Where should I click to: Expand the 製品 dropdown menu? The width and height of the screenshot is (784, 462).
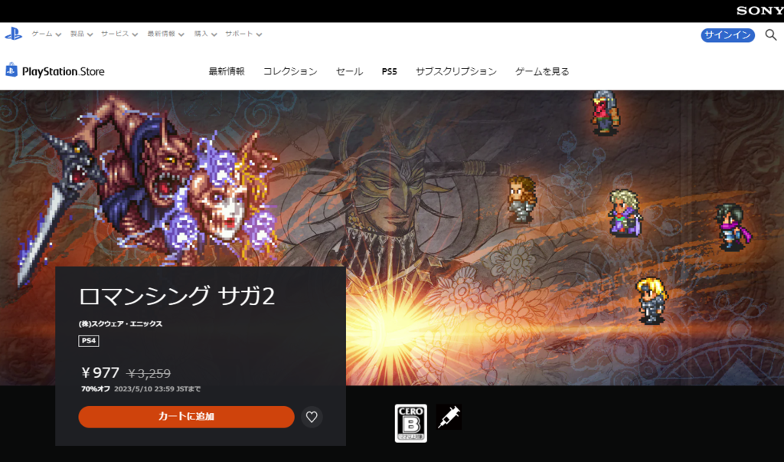point(81,34)
